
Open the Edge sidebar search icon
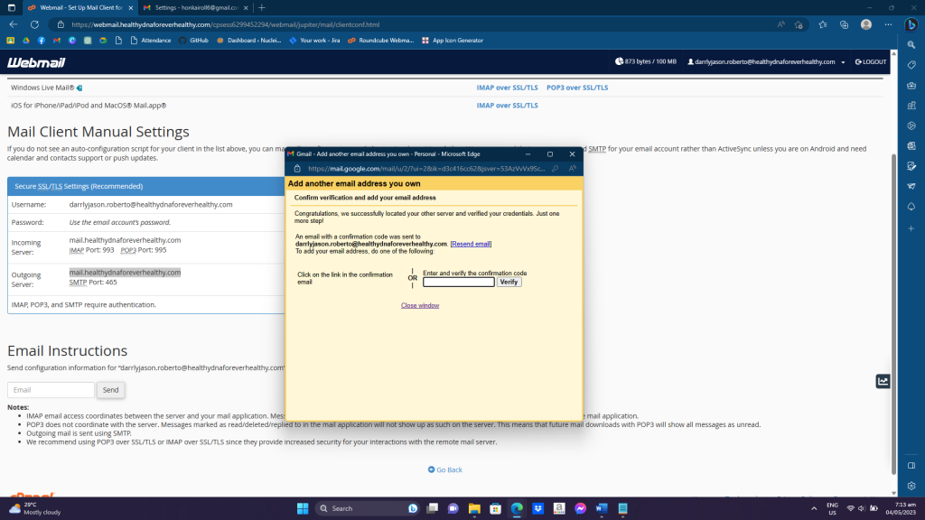tap(911, 45)
